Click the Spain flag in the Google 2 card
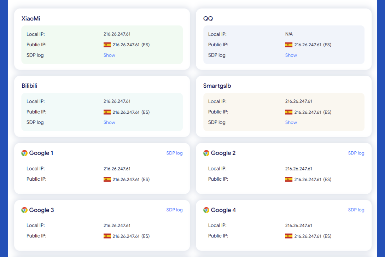Viewport: 385px width, 257px height. [x=289, y=180]
